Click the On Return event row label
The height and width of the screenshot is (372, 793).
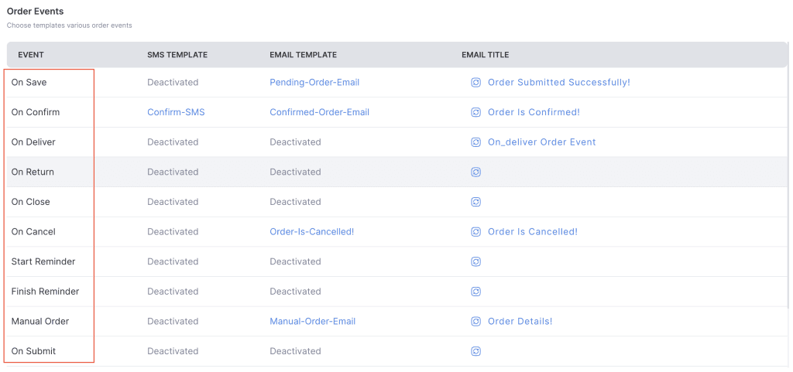pyautogui.click(x=33, y=172)
